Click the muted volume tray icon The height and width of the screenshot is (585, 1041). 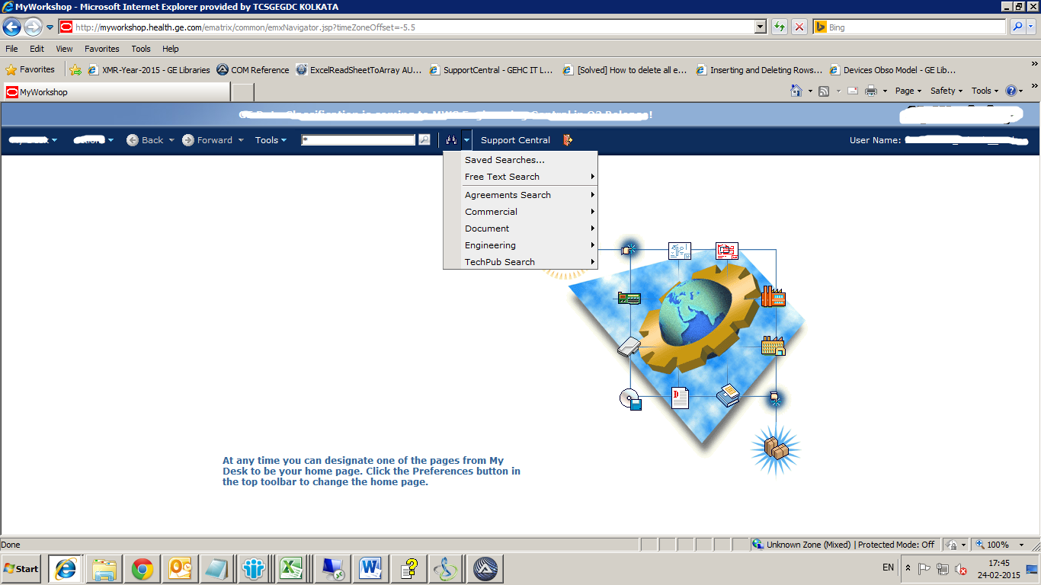(960, 569)
